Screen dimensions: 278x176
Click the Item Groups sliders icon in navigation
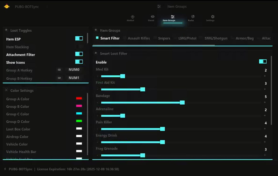173,17
